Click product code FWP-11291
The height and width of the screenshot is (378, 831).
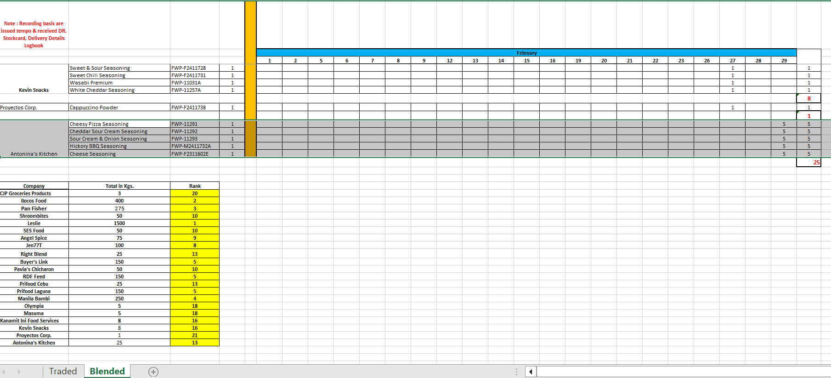[x=195, y=124]
